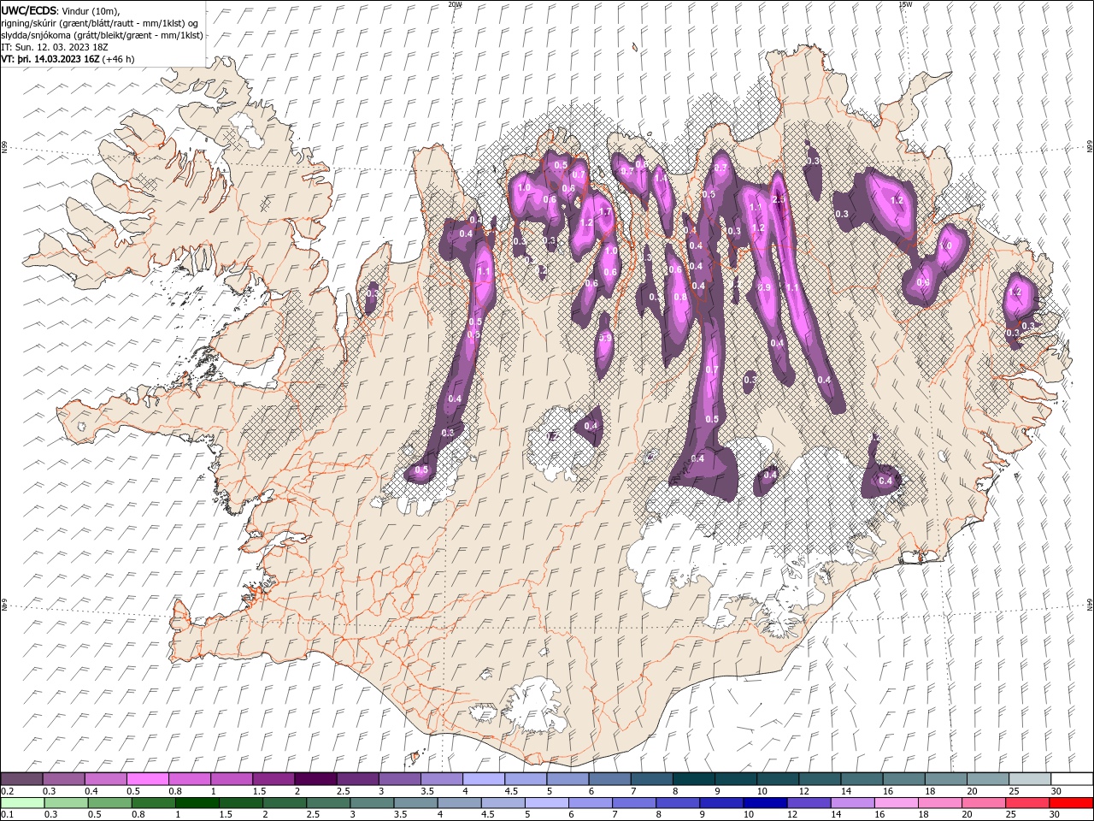Pick navy blue lower swatch between 10 and 12
1094x821 pixels.
point(764,803)
